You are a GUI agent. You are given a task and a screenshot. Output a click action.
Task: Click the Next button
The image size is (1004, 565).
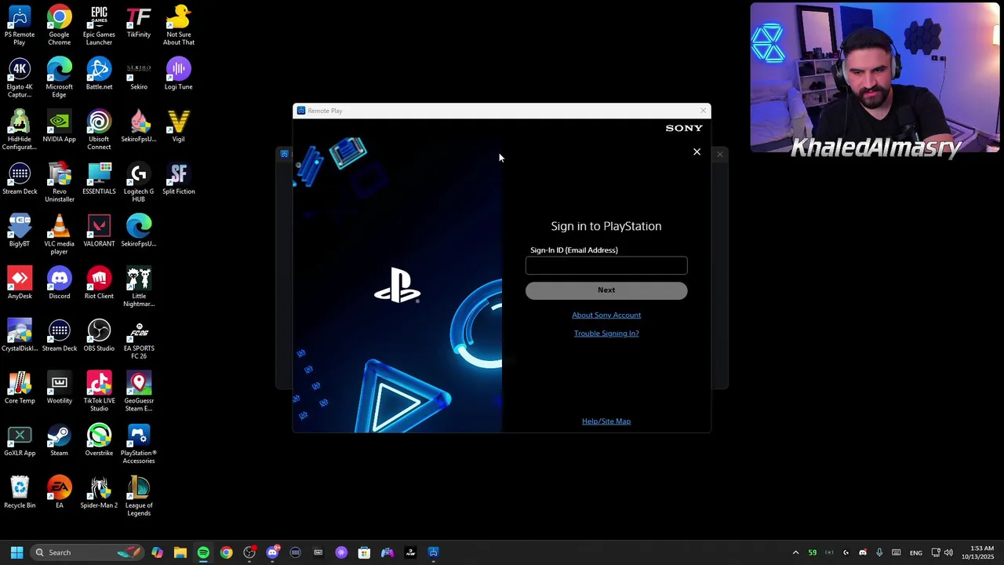click(x=606, y=290)
